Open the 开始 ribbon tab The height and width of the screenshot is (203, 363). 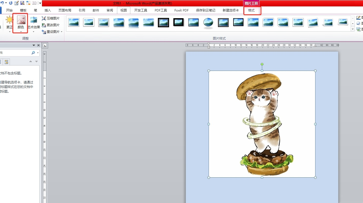tap(9, 10)
